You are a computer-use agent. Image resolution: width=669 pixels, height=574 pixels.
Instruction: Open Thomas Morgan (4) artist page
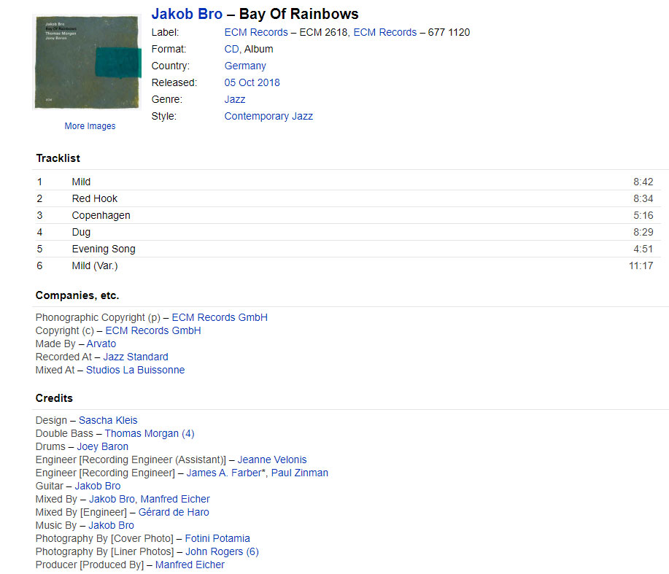click(x=150, y=433)
